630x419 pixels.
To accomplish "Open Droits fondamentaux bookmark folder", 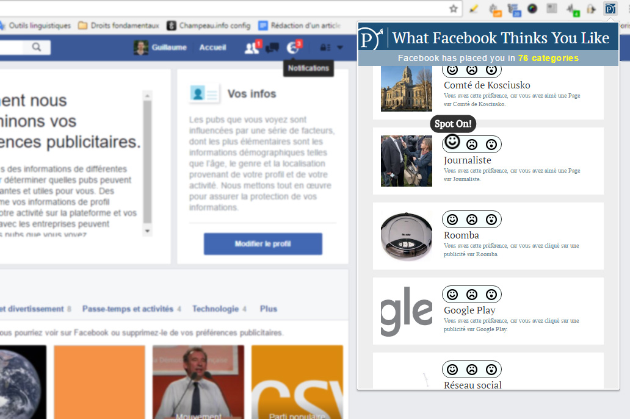I will click(119, 26).
